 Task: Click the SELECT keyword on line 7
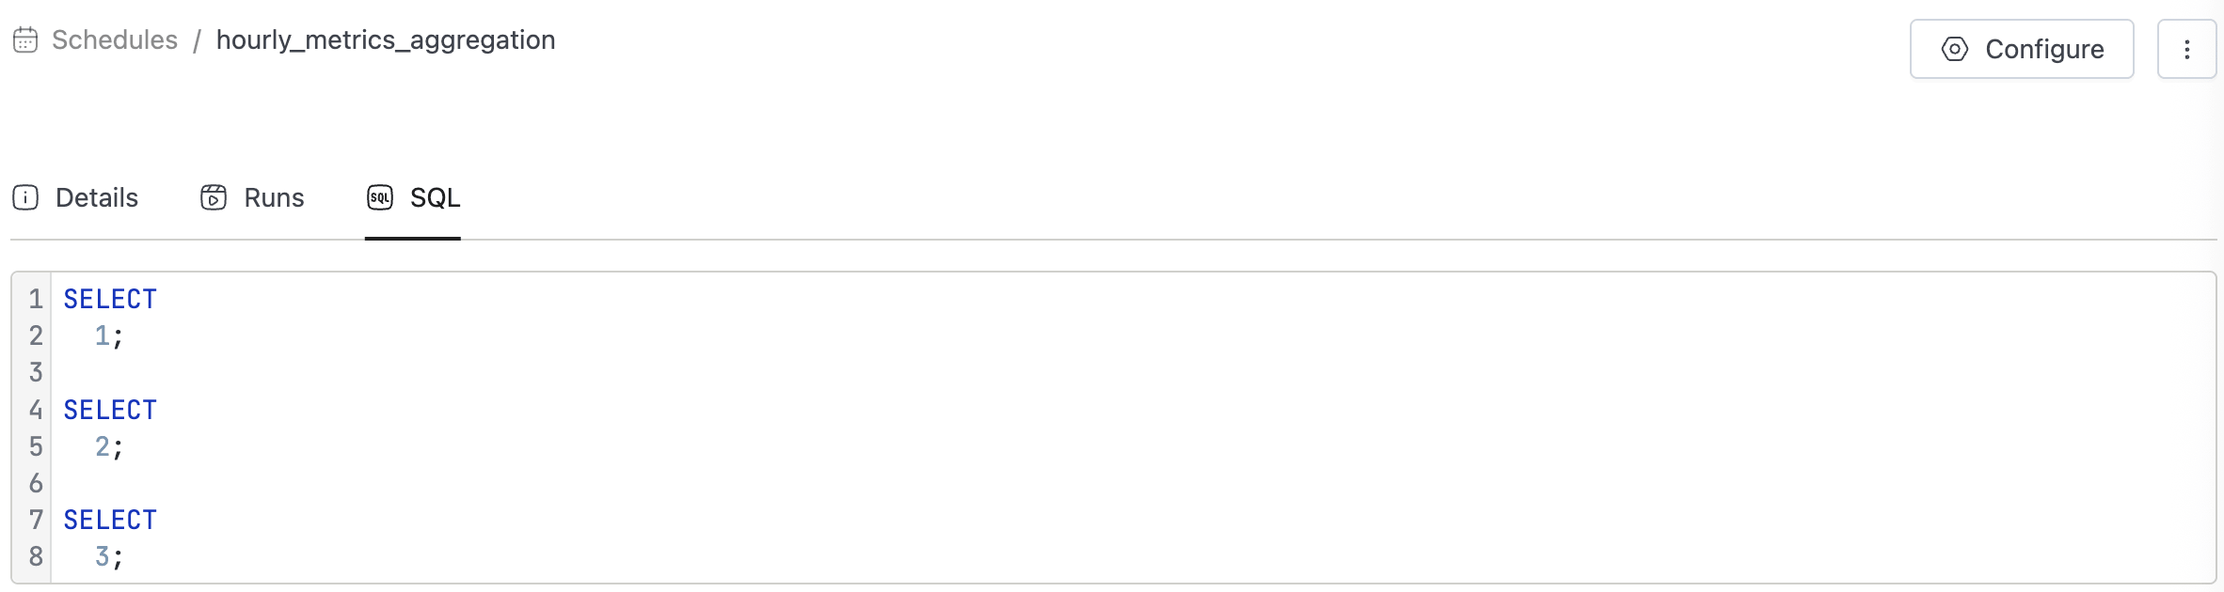tap(110, 521)
